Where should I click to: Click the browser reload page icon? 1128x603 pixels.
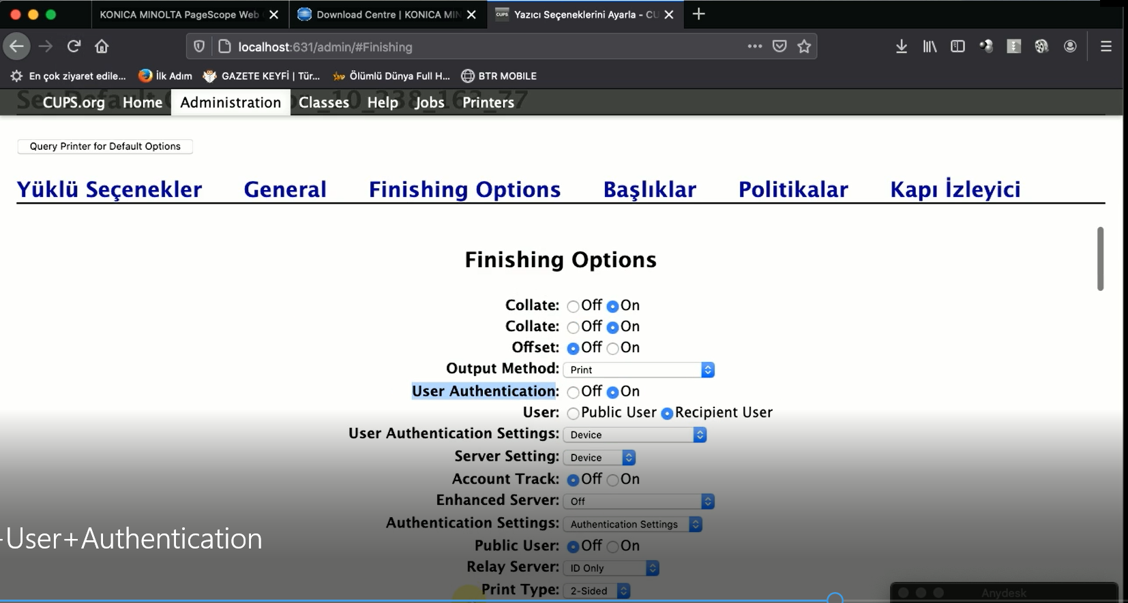click(x=74, y=46)
